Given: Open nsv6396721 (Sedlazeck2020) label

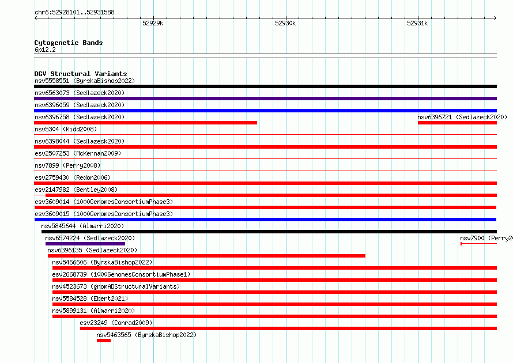Looking at the screenshot, I should click(462, 117).
